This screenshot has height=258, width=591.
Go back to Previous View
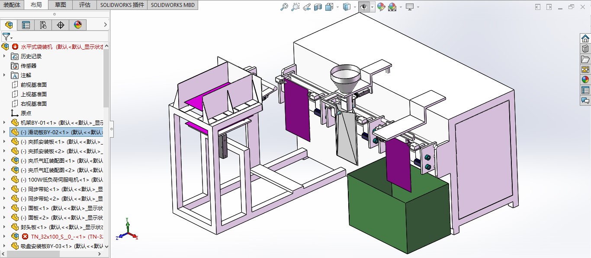tap(306, 7)
